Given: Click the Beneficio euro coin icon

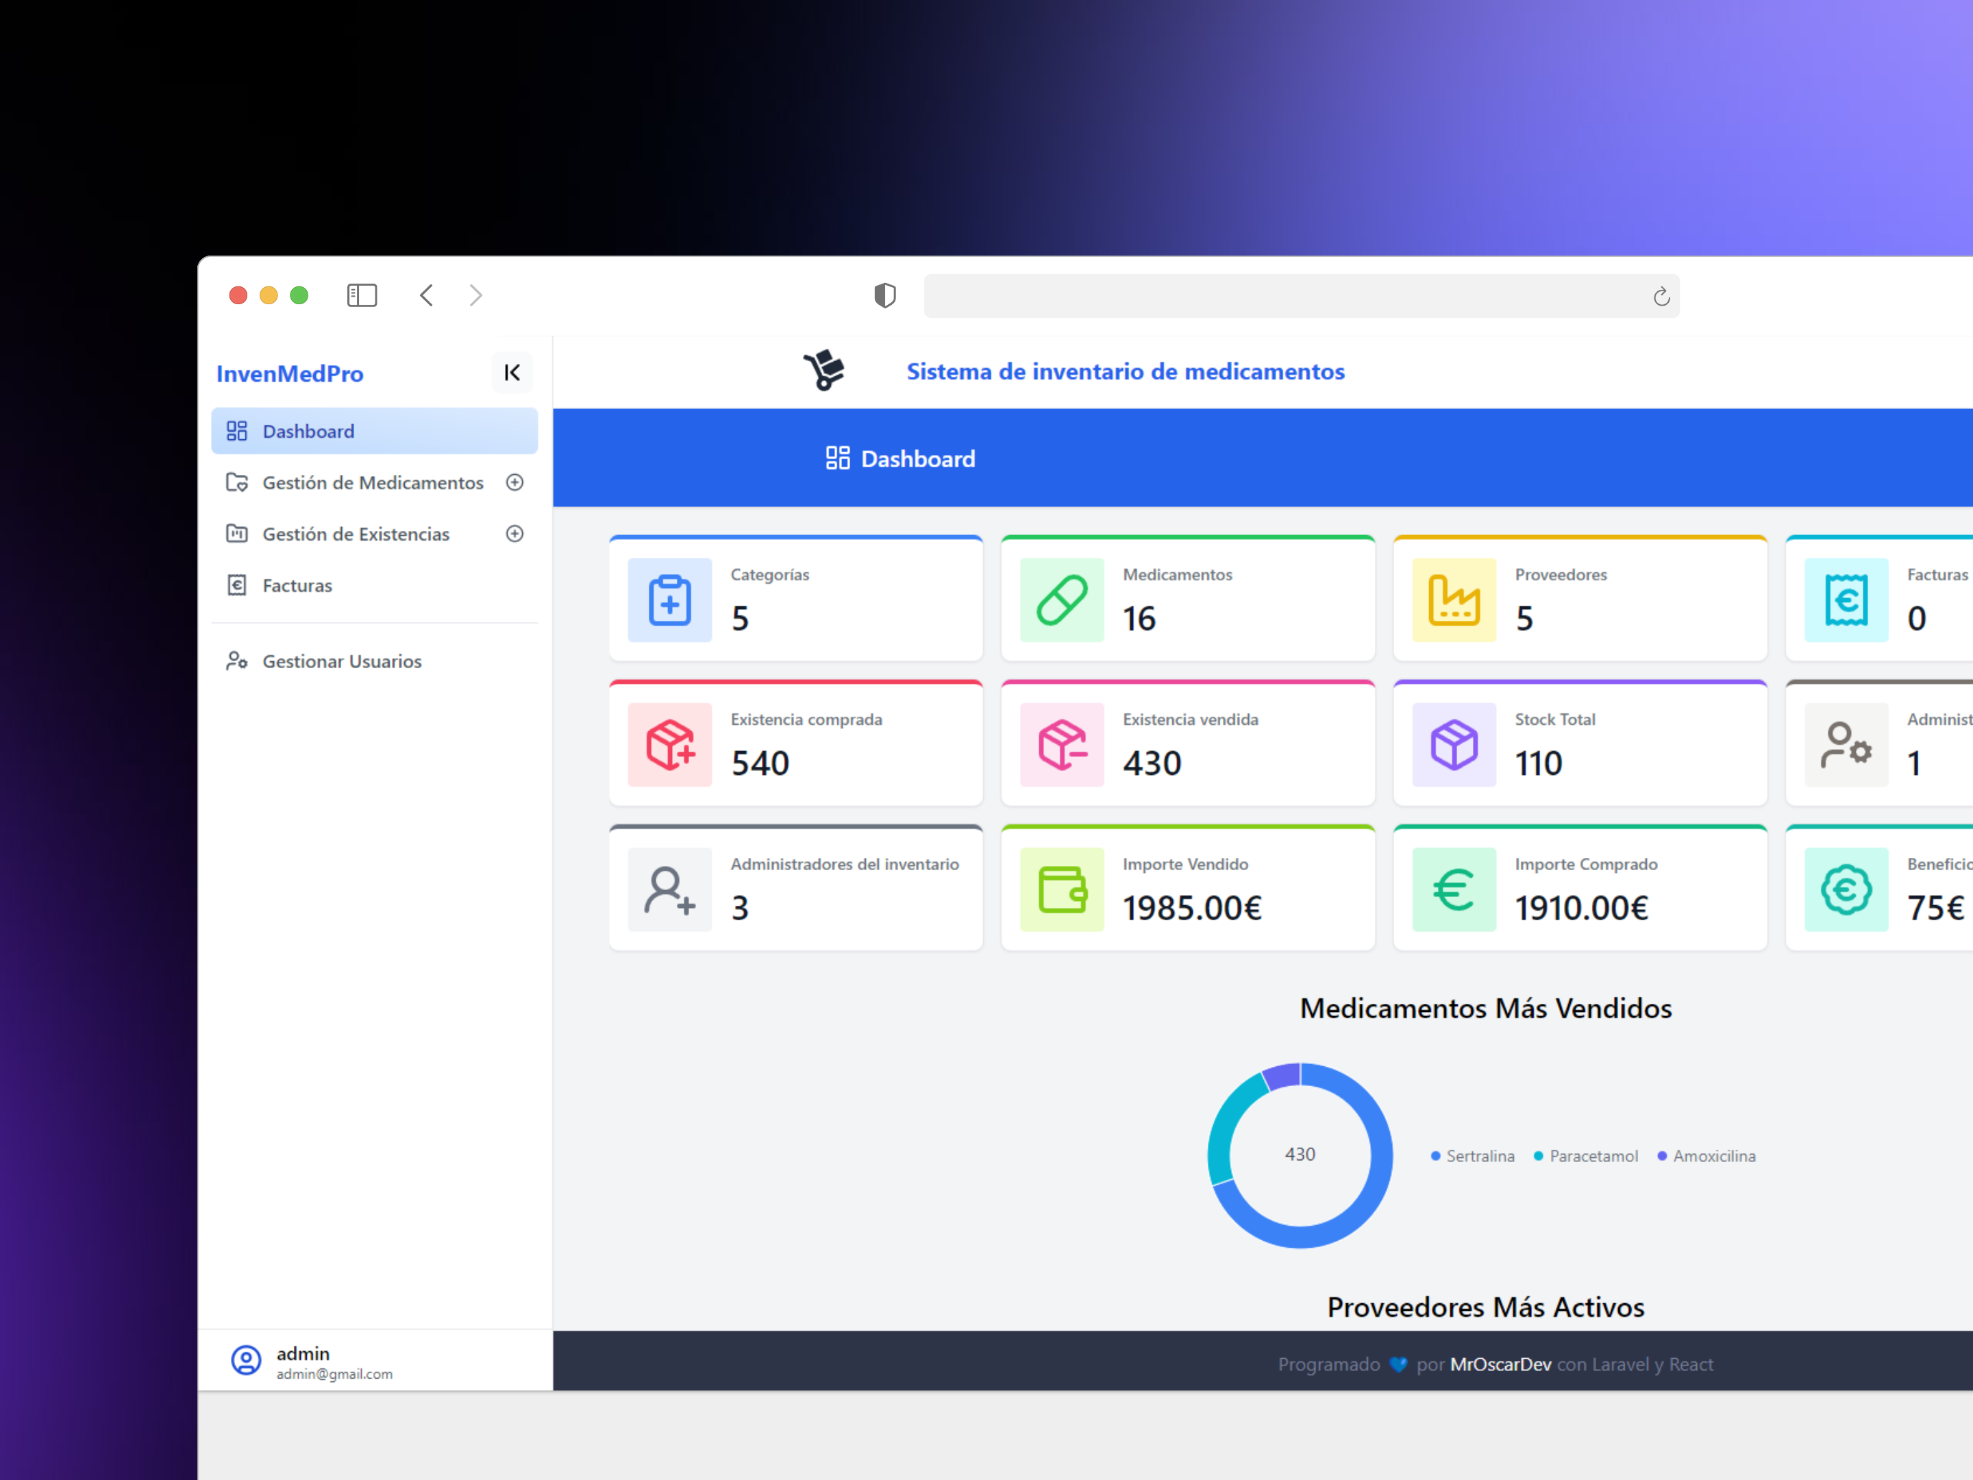Looking at the screenshot, I should [x=1846, y=889].
